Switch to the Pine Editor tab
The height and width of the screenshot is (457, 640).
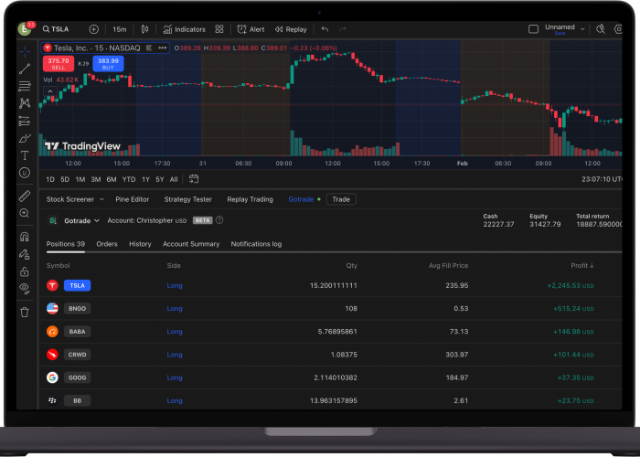133,199
